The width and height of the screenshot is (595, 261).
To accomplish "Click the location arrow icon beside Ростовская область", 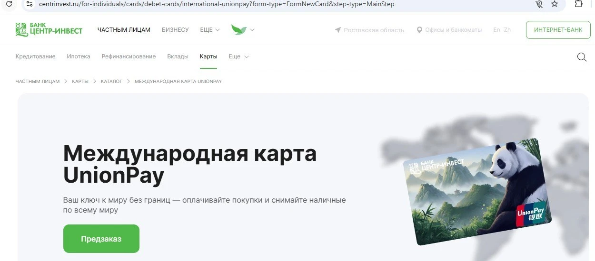I will click(x=338, y=30).
